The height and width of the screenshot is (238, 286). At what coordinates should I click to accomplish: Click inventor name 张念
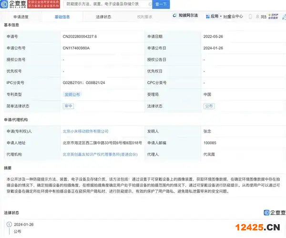click(207, 131)
